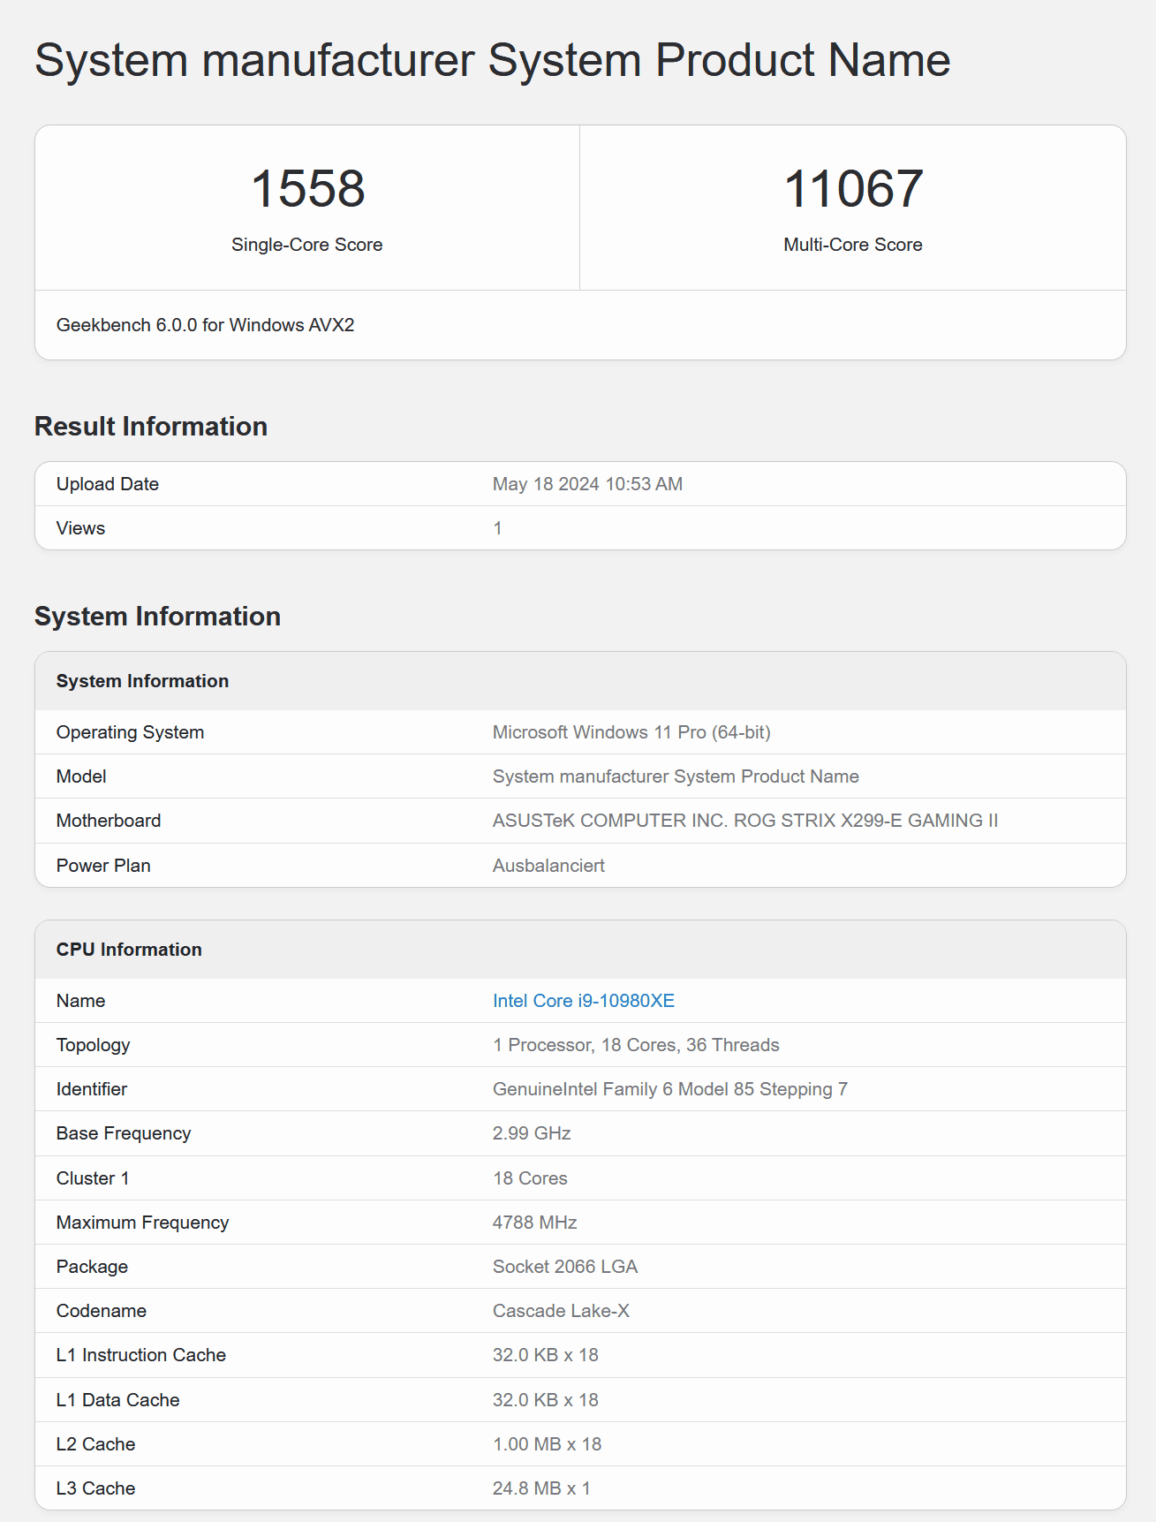Select the 24.8 MB x 1 L3 cache value

click(541, 1488)
